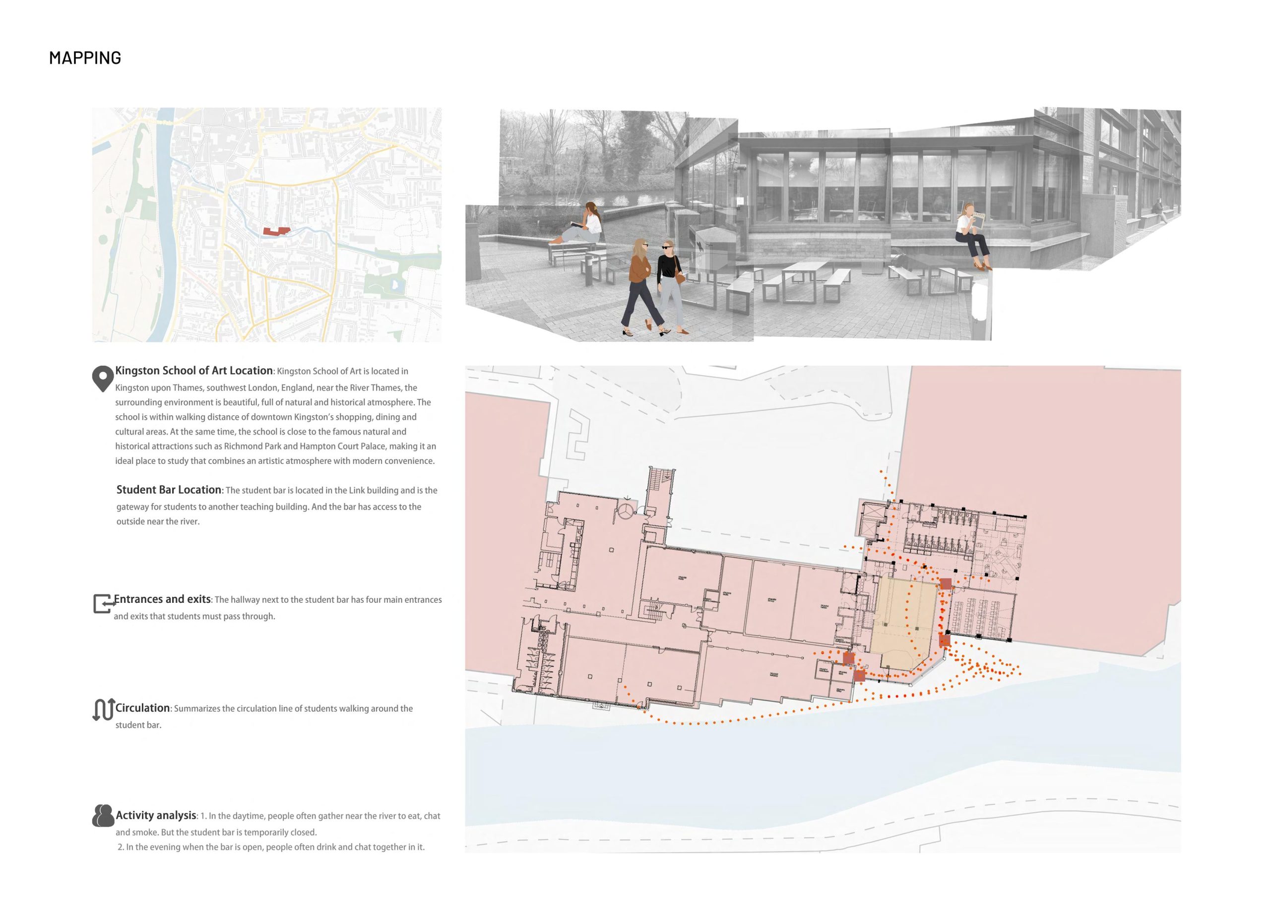This screenshot has width=1270, height=902.
Task: Click the Circulation heading text
Action: point(143,708)
